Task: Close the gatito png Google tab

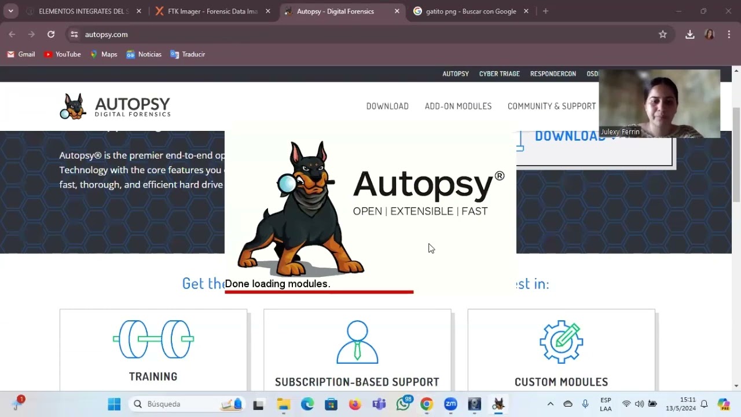Action: tap(526, 11)
